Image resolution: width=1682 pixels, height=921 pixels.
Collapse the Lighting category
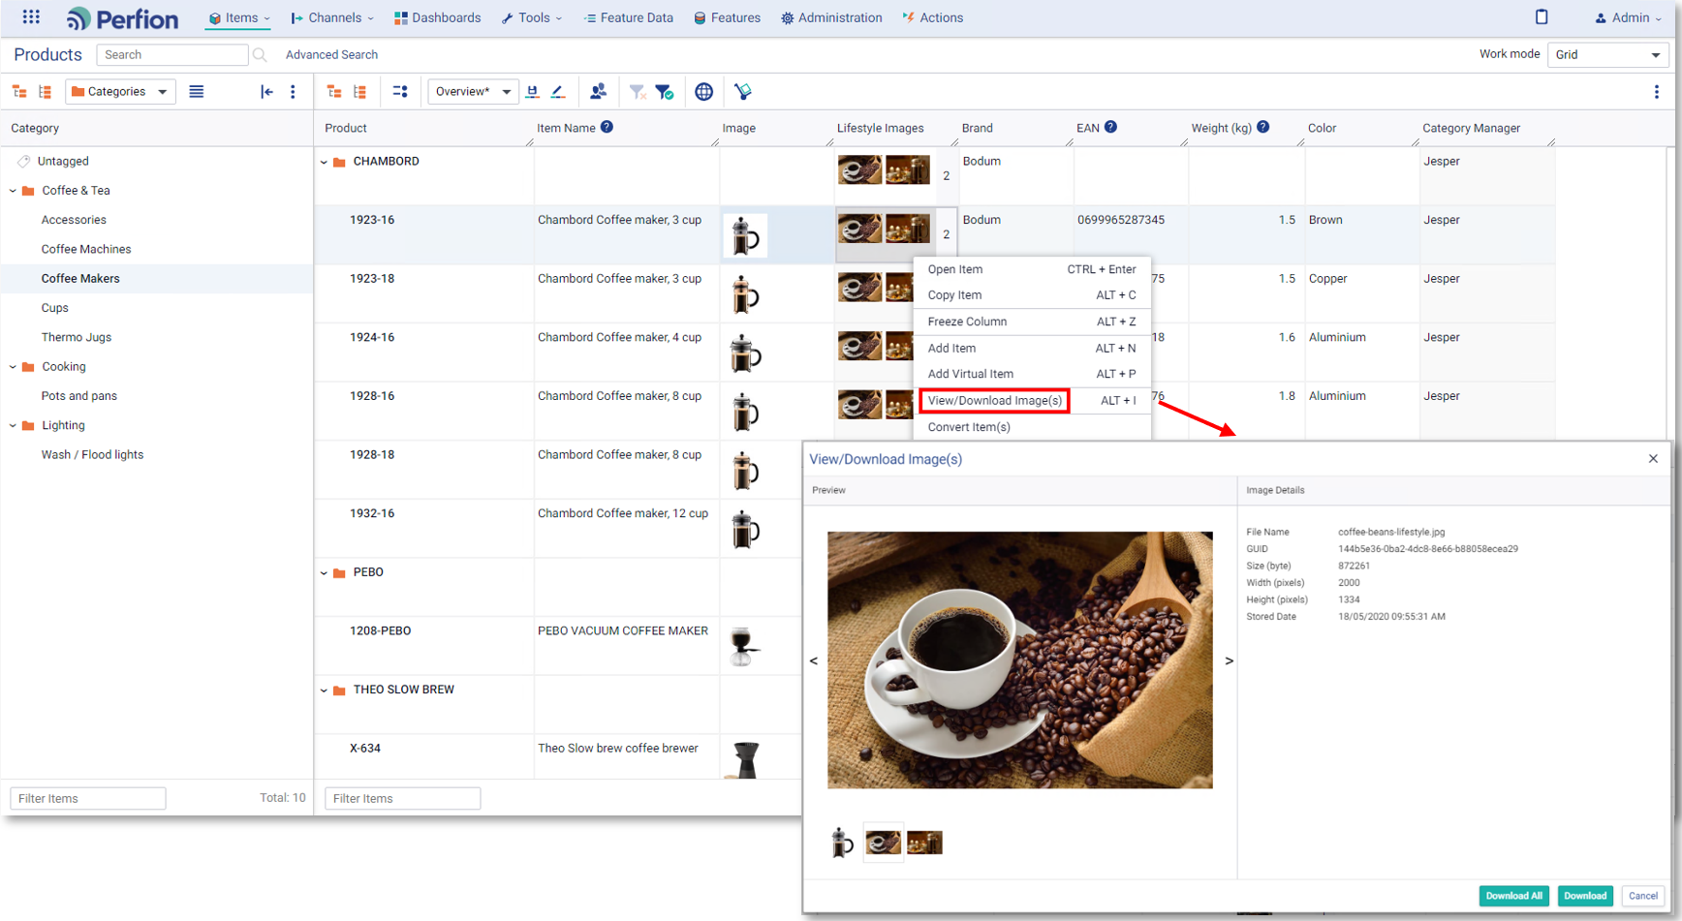coord(14,426)
